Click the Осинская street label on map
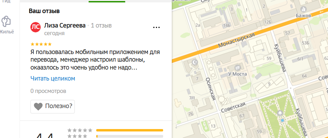The image size is (328, 138). click(x=211, y=89)
